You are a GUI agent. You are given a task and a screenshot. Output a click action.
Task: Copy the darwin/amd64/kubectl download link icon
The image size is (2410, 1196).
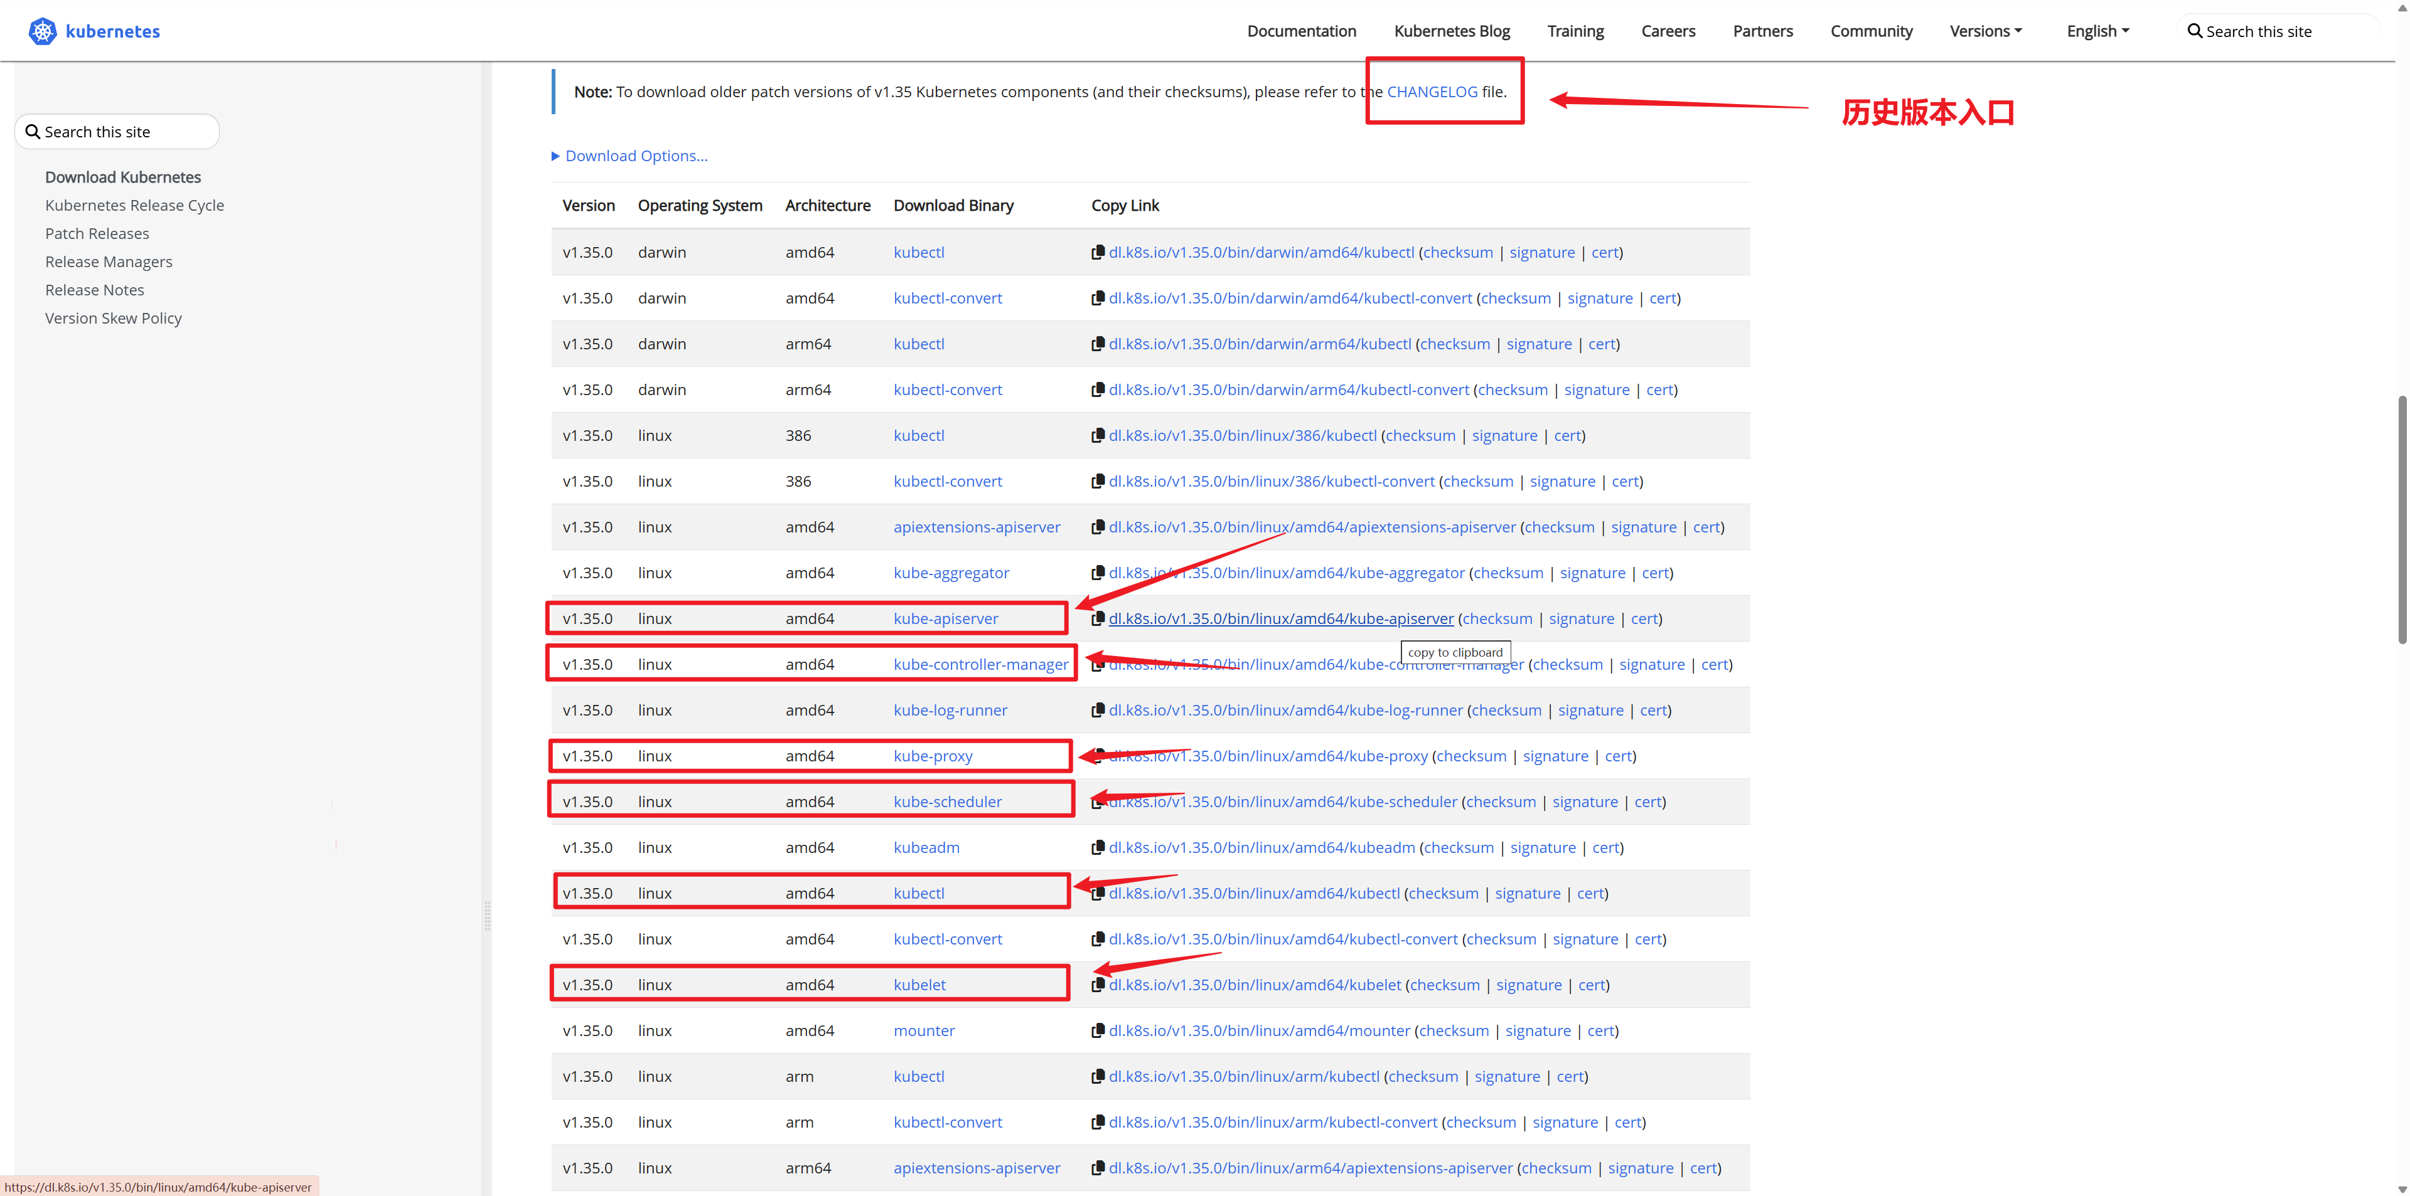pyautogui.click(x=1098, y=253)
